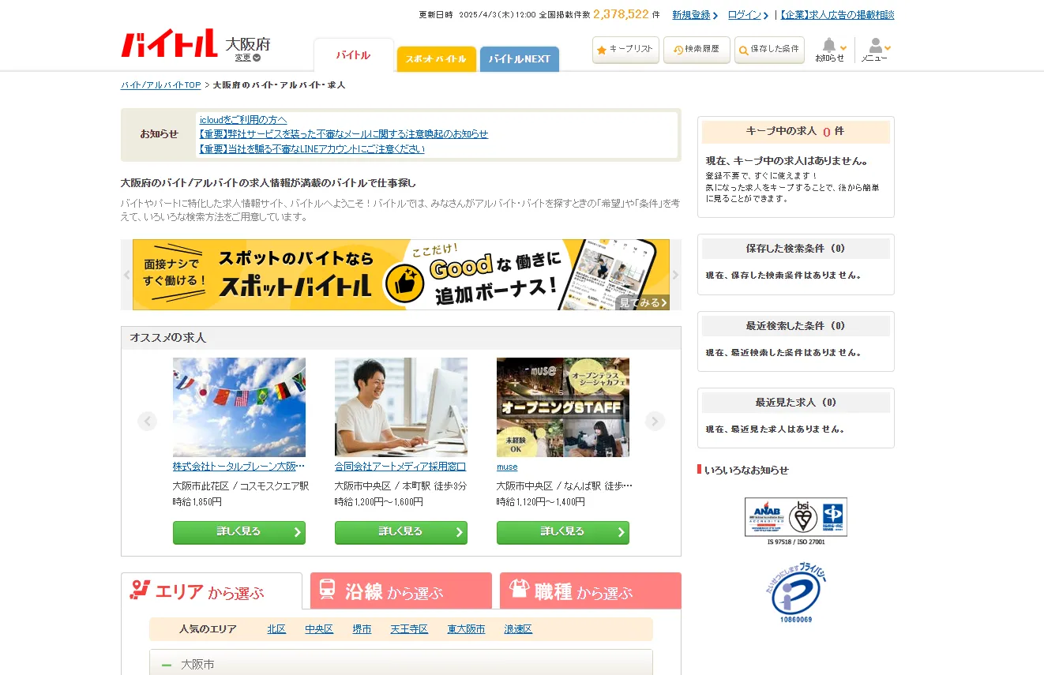Click 詳しく見る for トータルブレーン job
1044x675 pixels.
239,532
